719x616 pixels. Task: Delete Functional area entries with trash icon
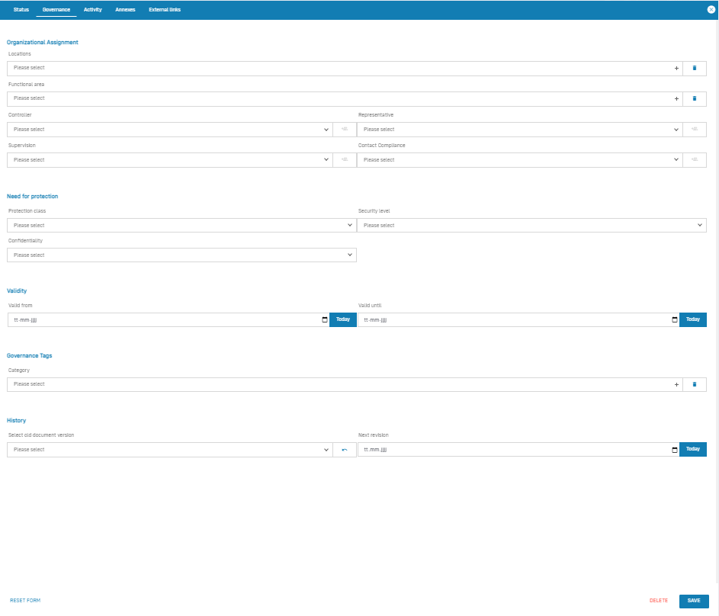coord(695,99)
